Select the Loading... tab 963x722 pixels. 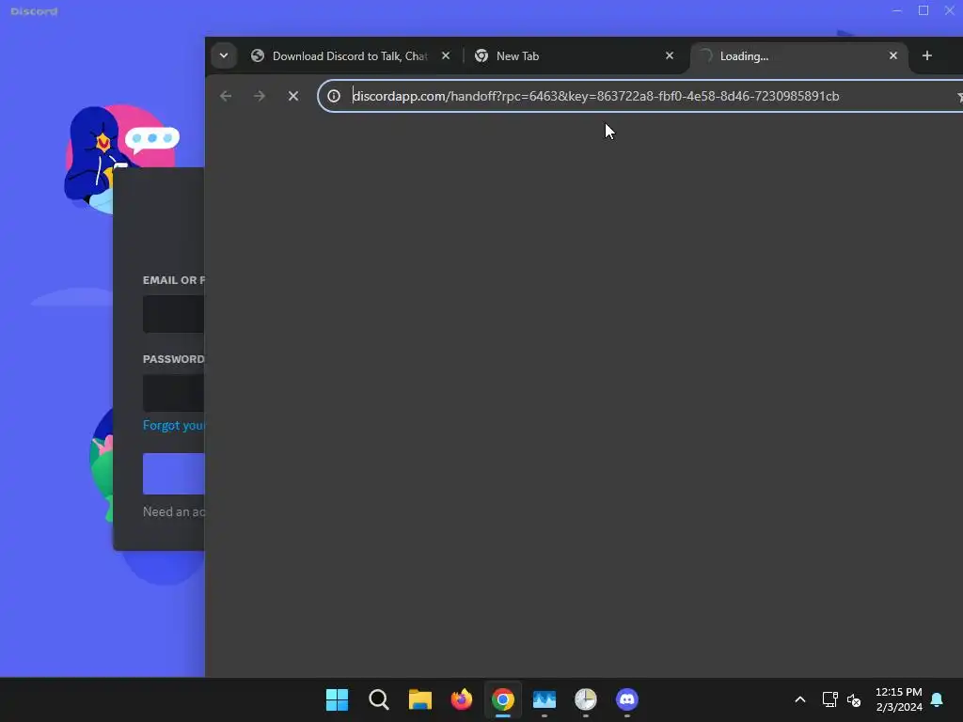(x=798, y=55)
